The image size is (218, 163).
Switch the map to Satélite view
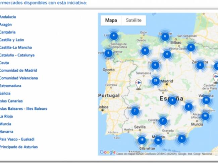[133, 20]
